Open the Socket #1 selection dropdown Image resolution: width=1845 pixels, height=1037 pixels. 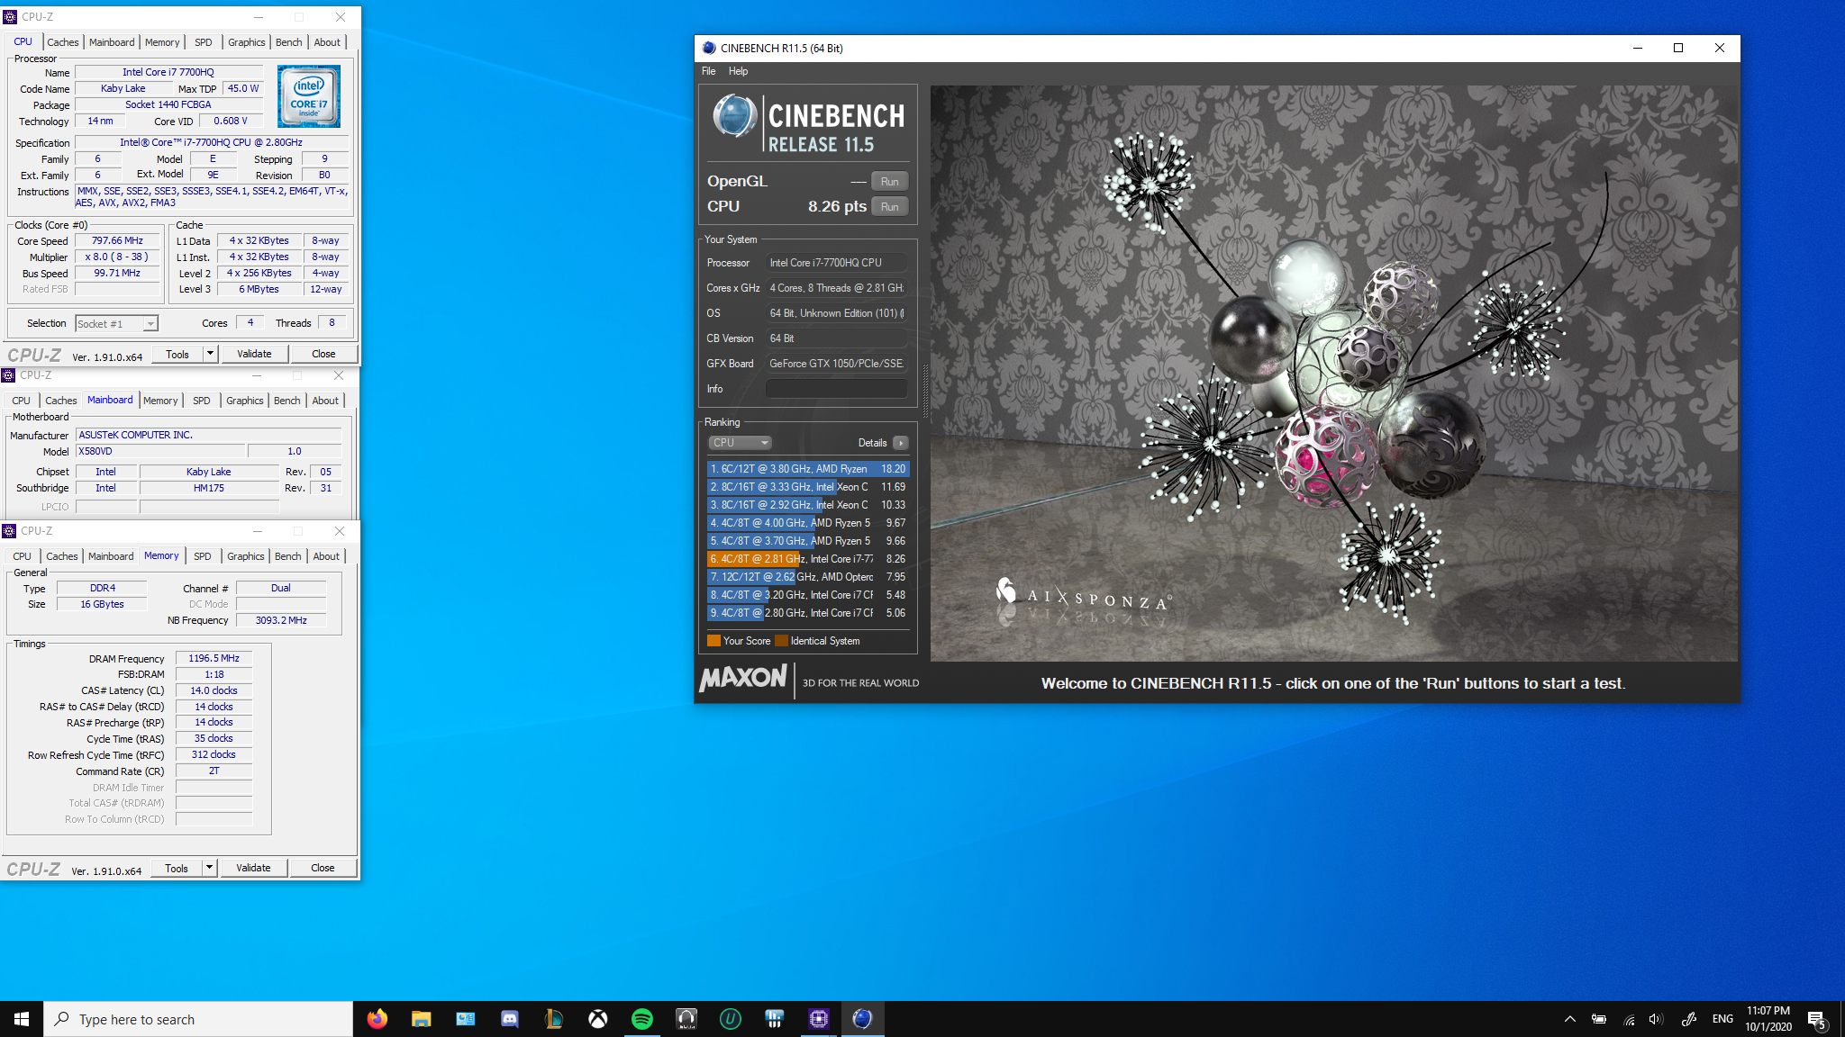click(117, 323)
